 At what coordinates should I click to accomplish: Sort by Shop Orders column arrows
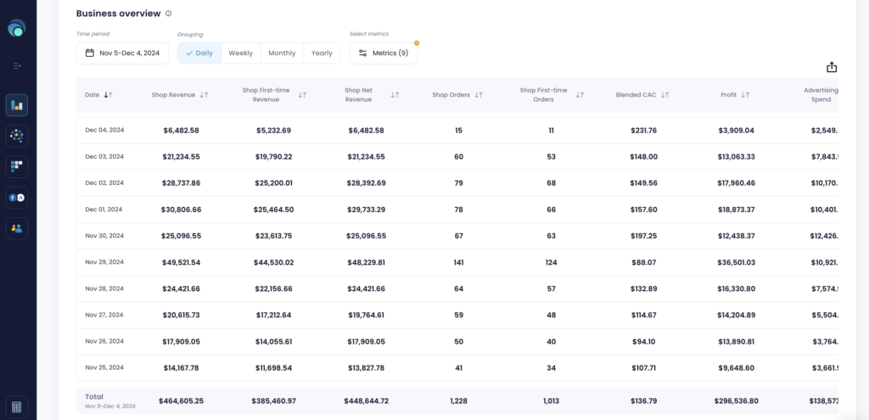(x=479, y=95)
